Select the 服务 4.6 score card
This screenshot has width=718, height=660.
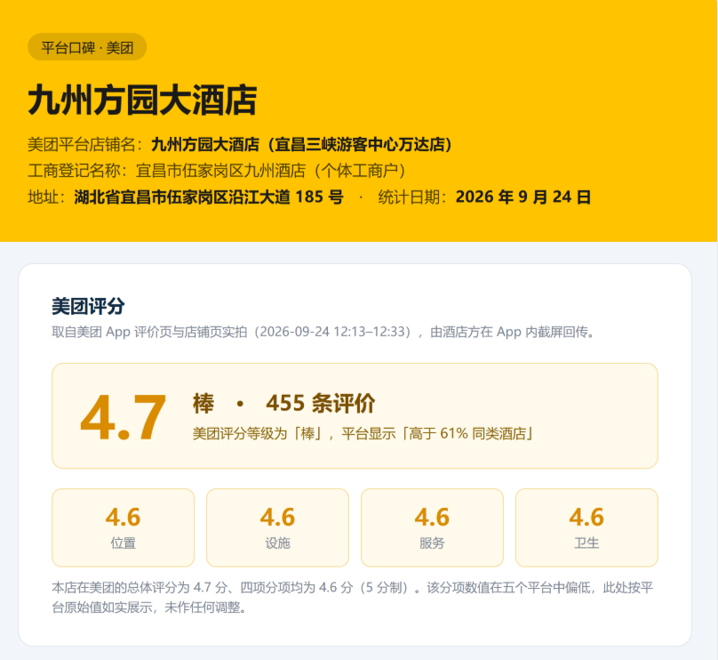pos(432,527)
